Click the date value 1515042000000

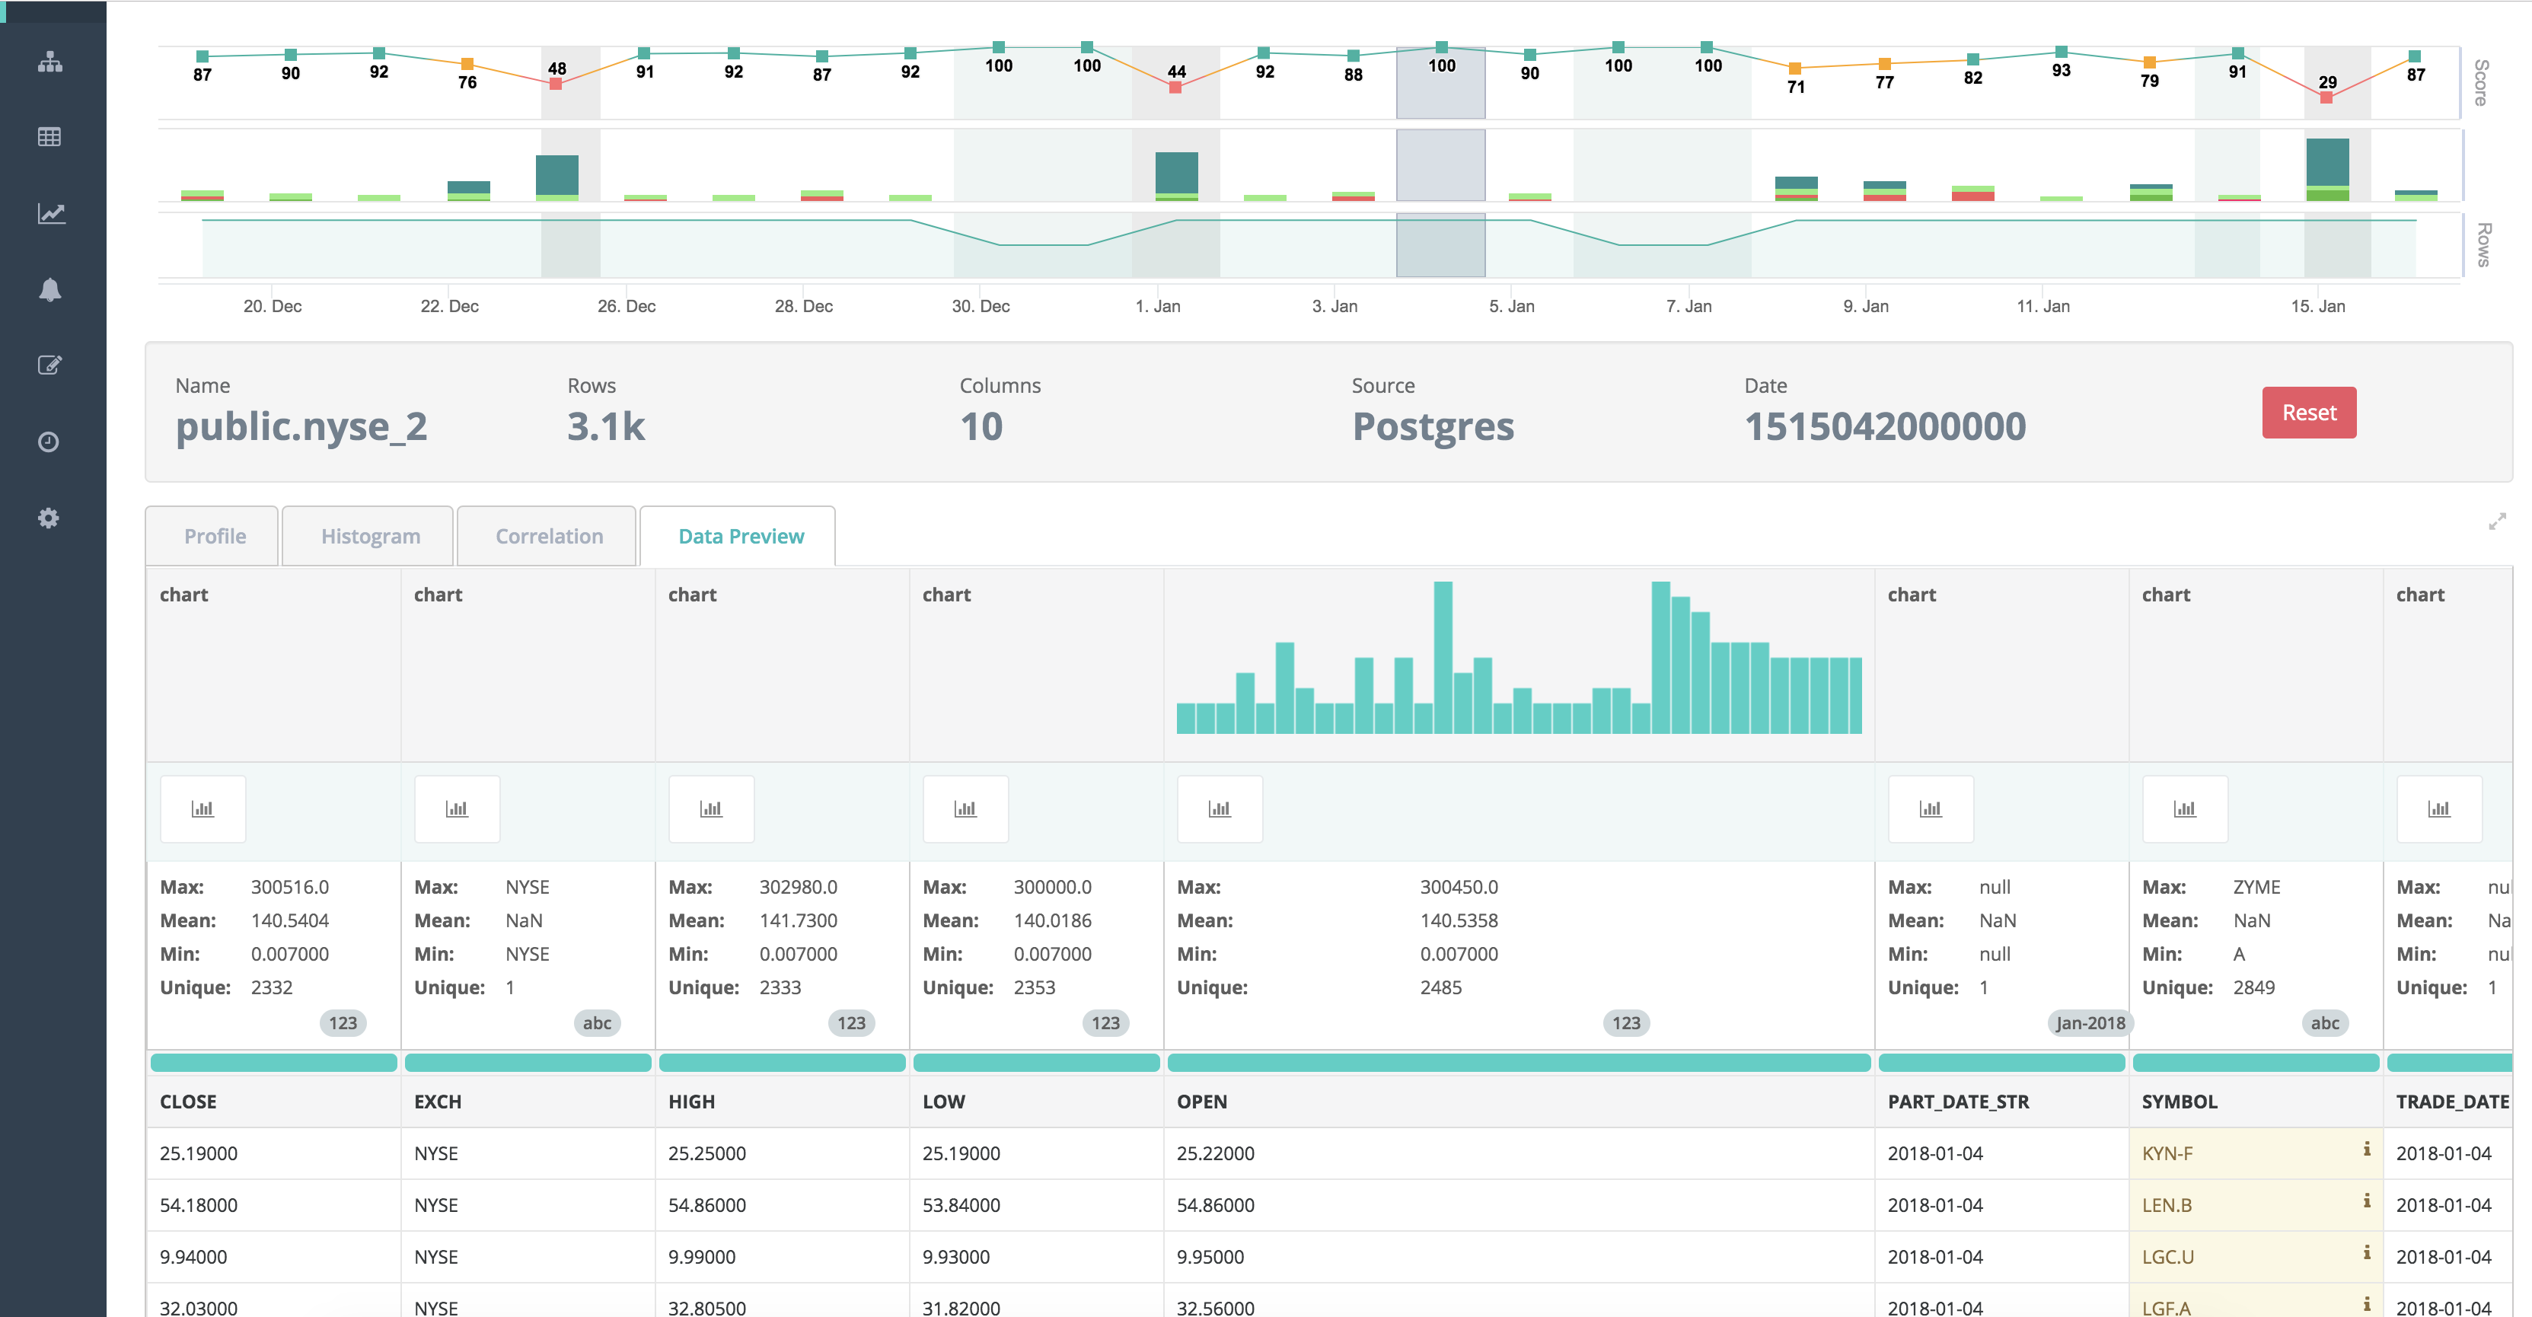pos(1884,426)
